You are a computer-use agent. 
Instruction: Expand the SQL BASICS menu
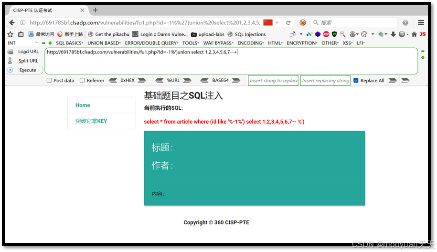tap(70, 43)
